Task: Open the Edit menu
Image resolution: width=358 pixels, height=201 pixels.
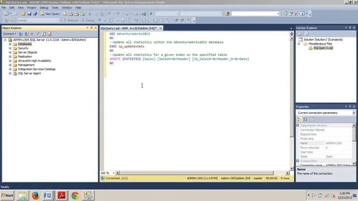Action: pos(12,7)
